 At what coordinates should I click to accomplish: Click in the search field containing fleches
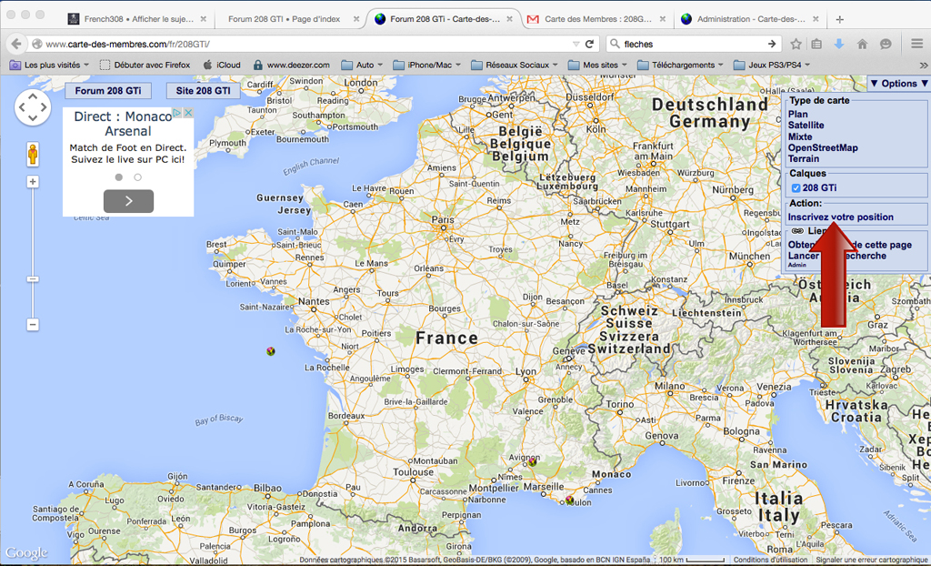click(x=693, y=44)
